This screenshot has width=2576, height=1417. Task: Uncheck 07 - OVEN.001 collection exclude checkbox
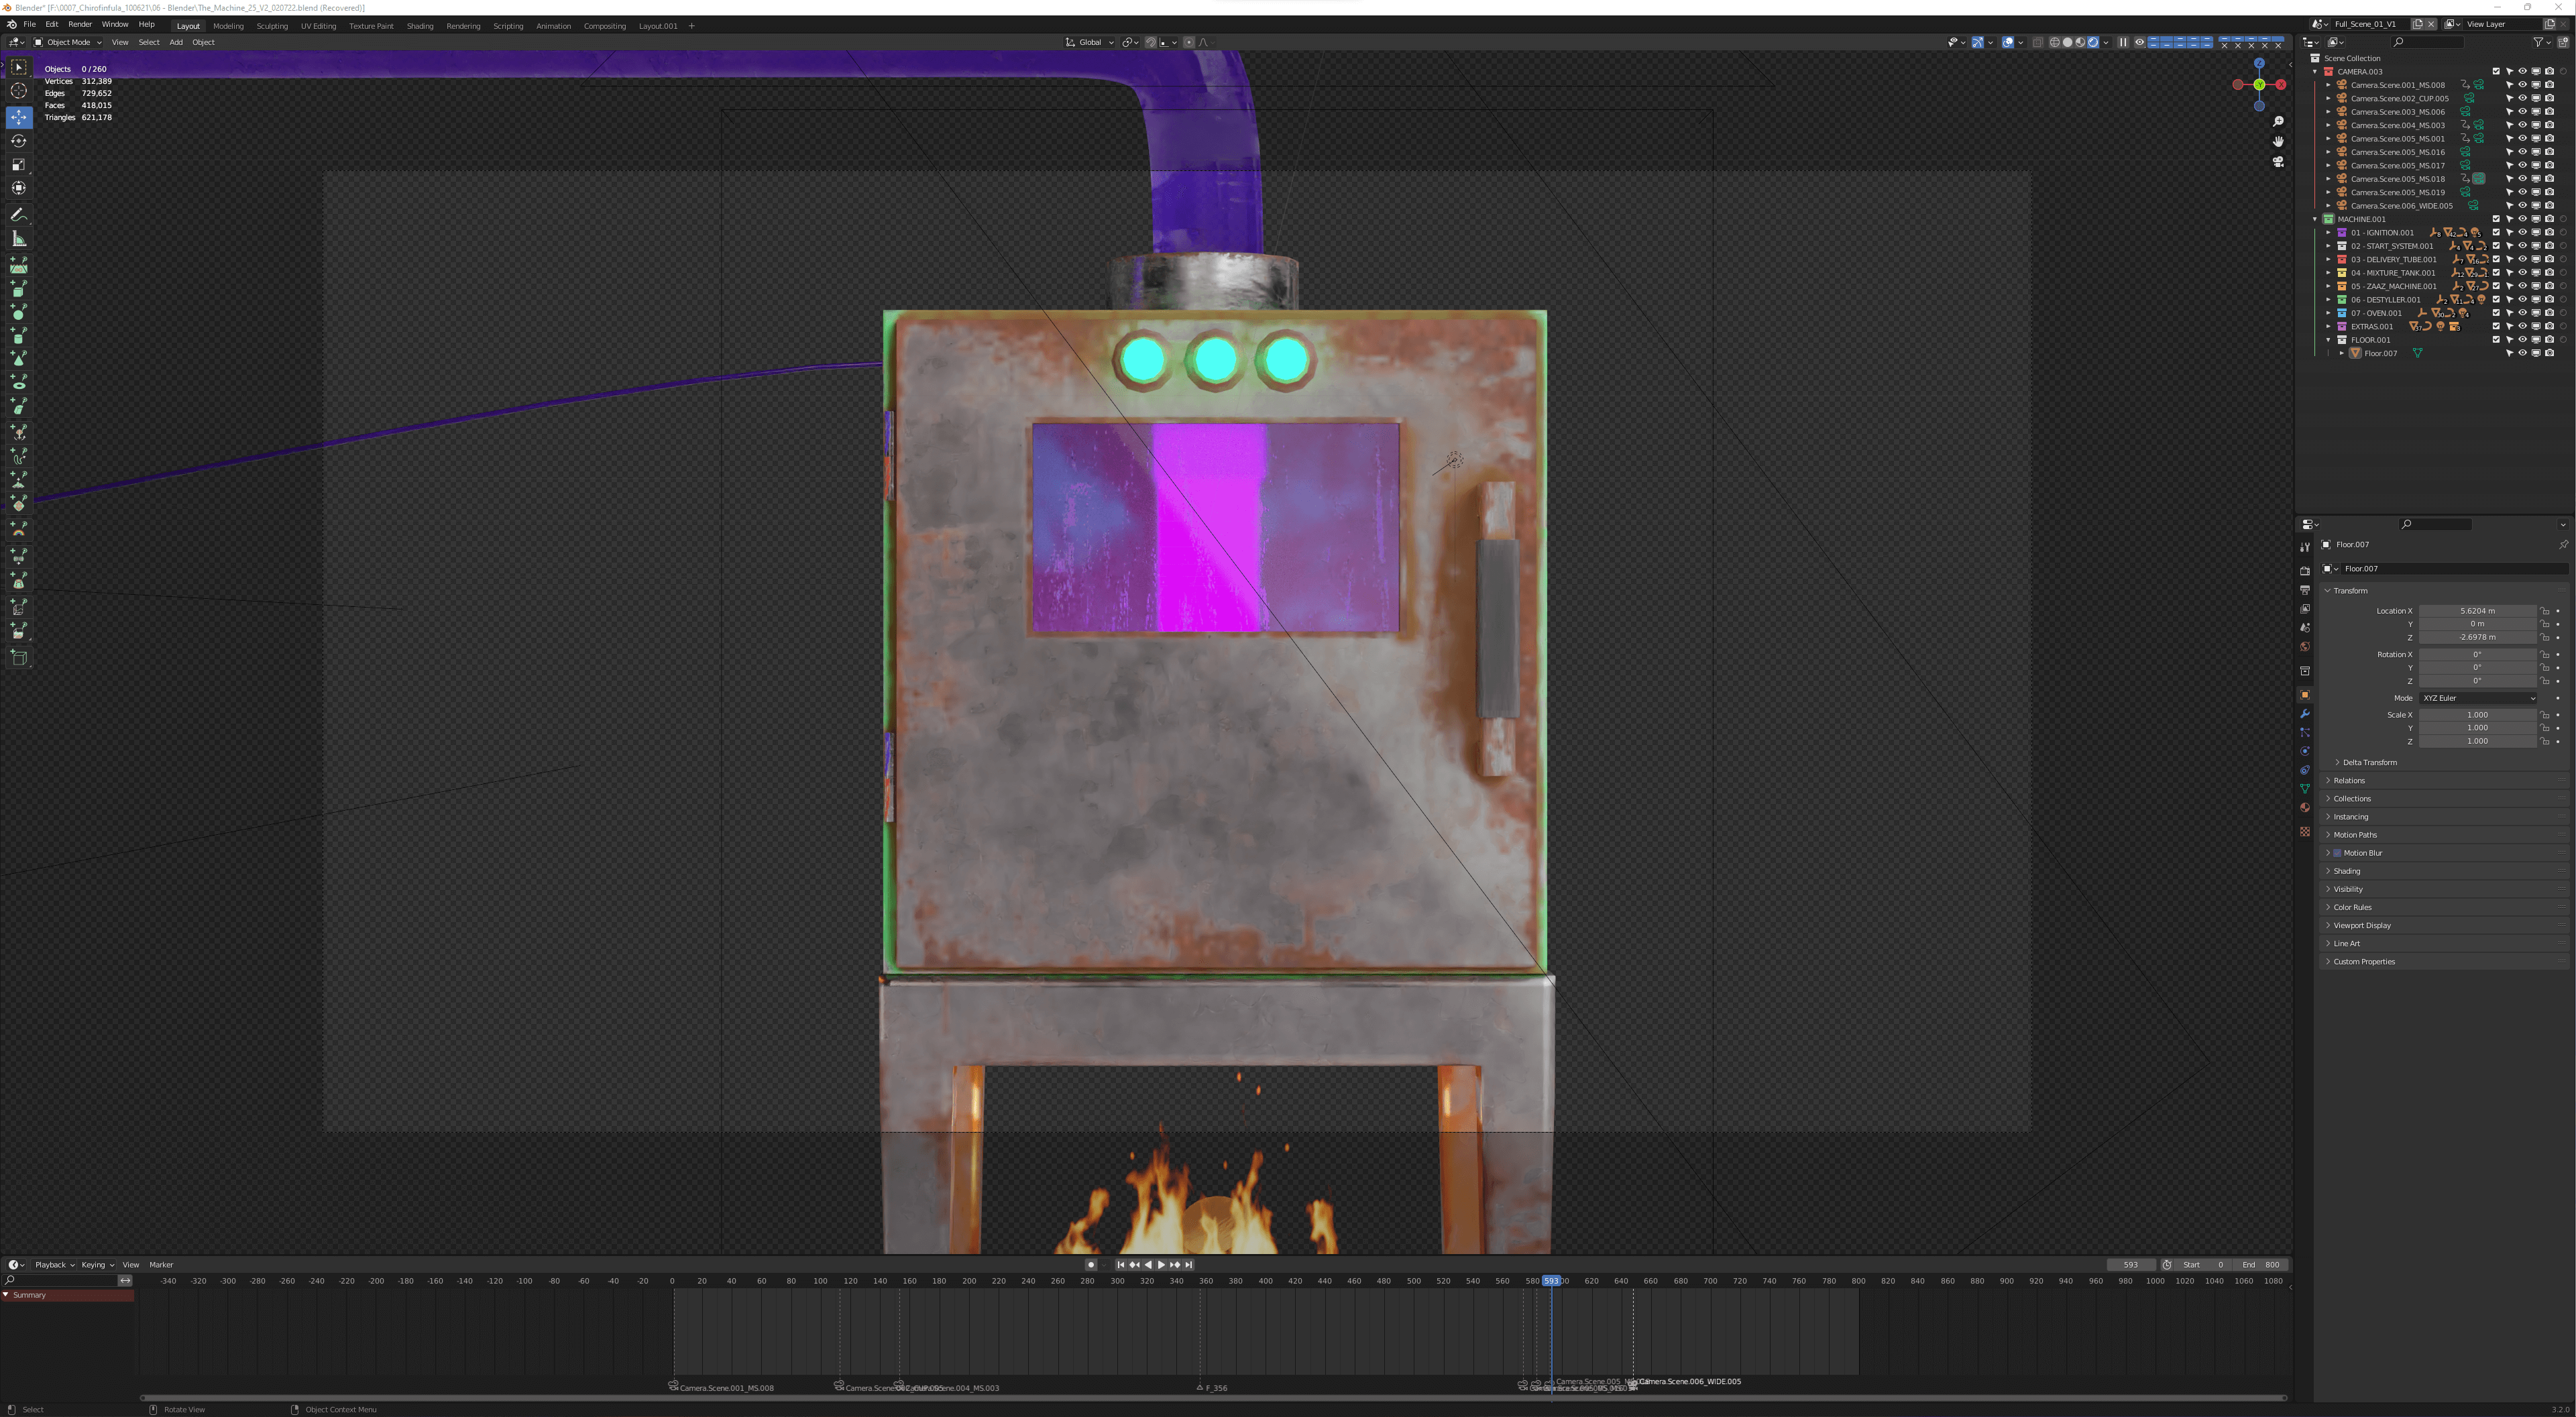click(2495, 313)
